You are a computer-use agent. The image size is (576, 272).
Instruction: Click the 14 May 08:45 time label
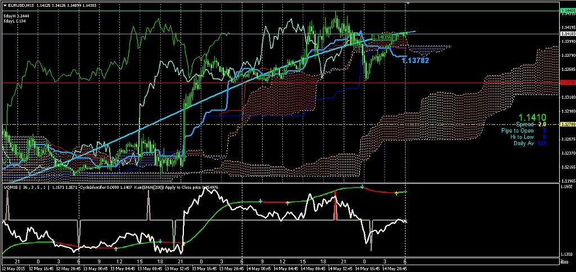pyautogui.click(x=313, y=268)
